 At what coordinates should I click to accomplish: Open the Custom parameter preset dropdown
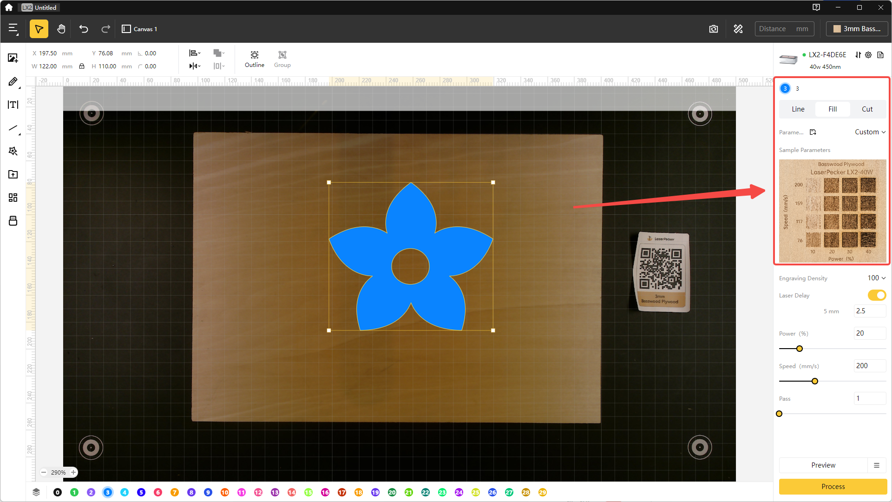pyautogui.click(x=870, y=132)
